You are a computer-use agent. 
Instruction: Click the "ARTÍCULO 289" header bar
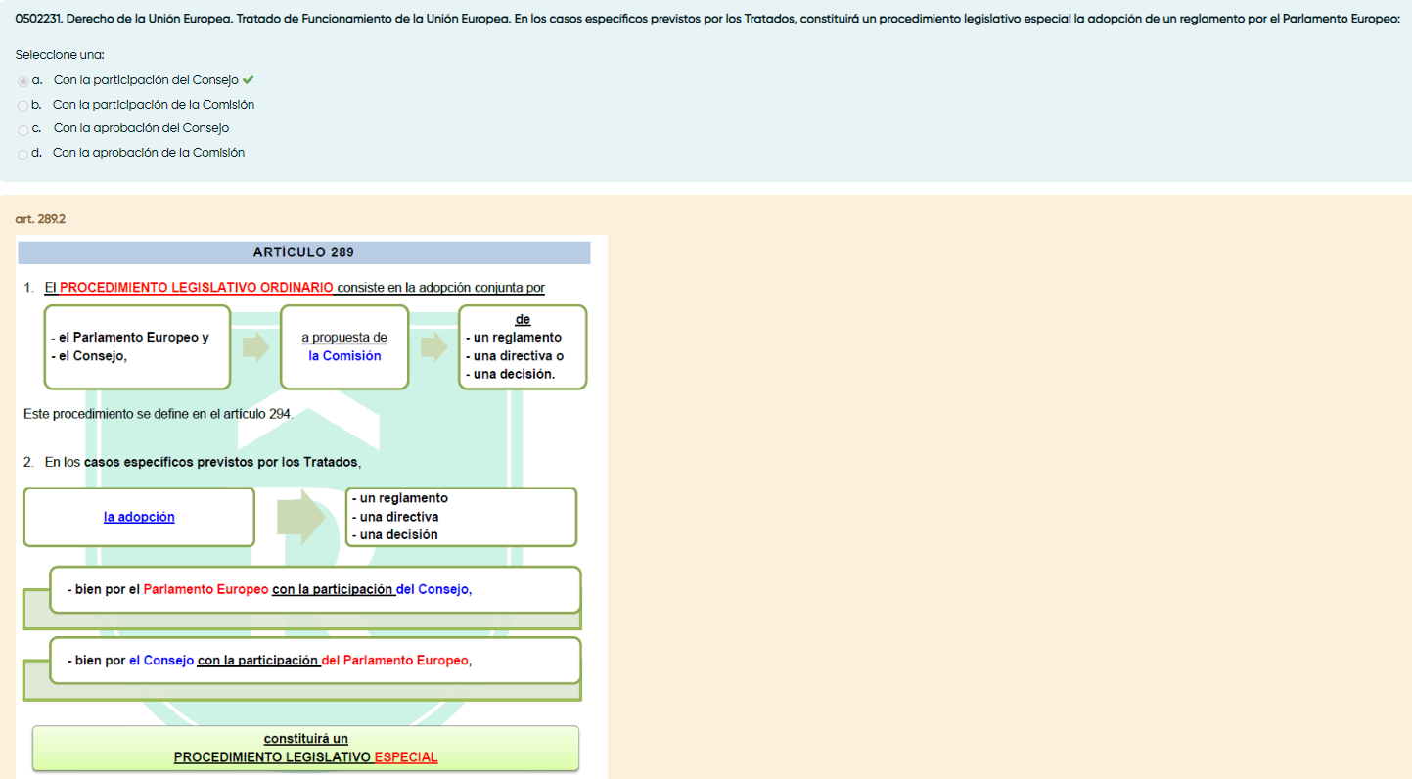(303, 252)
